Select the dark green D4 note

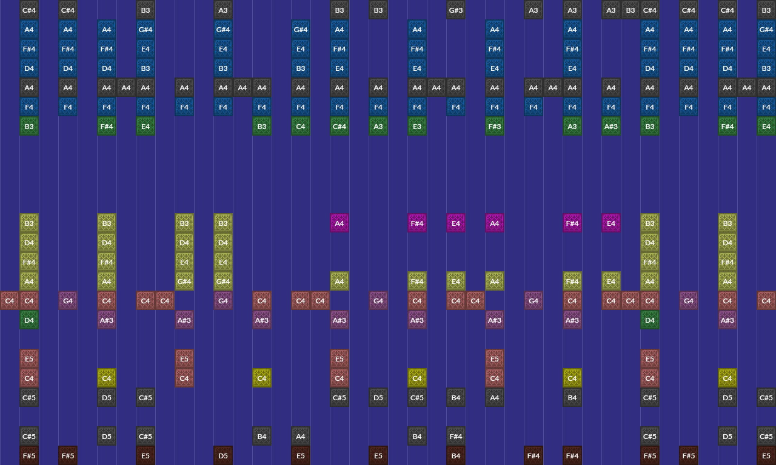pos(29,320)
